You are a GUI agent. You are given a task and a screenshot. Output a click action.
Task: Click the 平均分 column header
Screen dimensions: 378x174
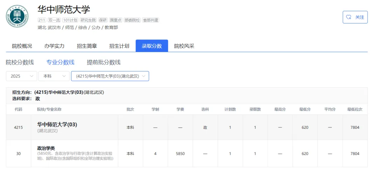(330, 110)
